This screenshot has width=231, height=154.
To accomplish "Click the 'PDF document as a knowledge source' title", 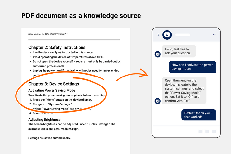I will click(x=81, y=16).
